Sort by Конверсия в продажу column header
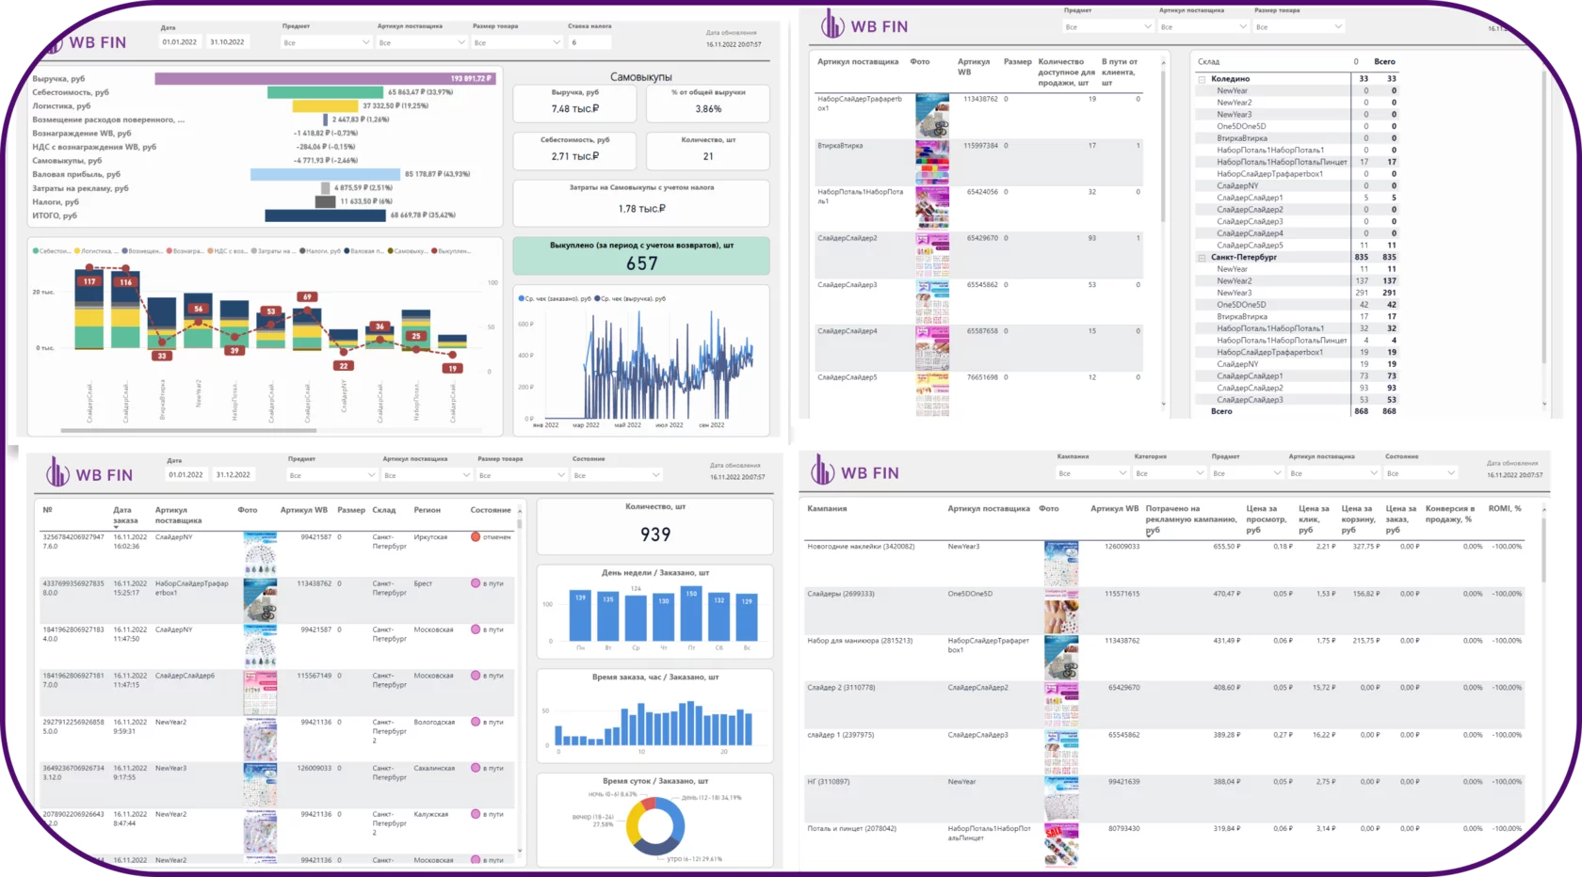Image resolution: width=1582 pixels, height=877 pixels. point(1449,514)
